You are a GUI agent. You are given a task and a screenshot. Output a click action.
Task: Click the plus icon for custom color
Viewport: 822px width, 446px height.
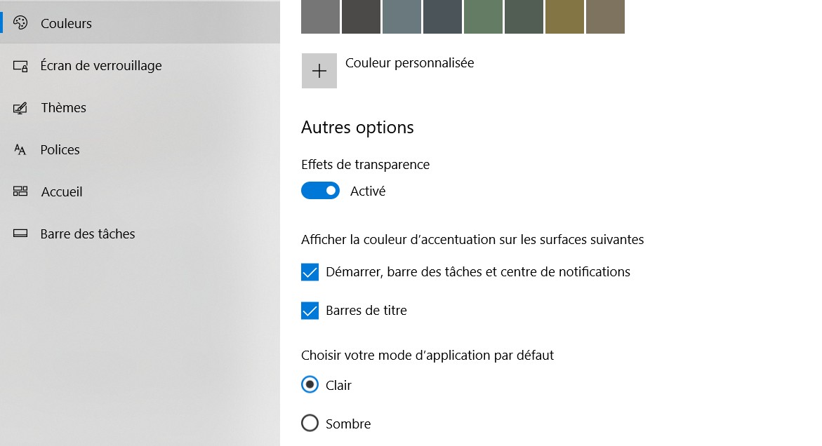click(x=319, y=71)
